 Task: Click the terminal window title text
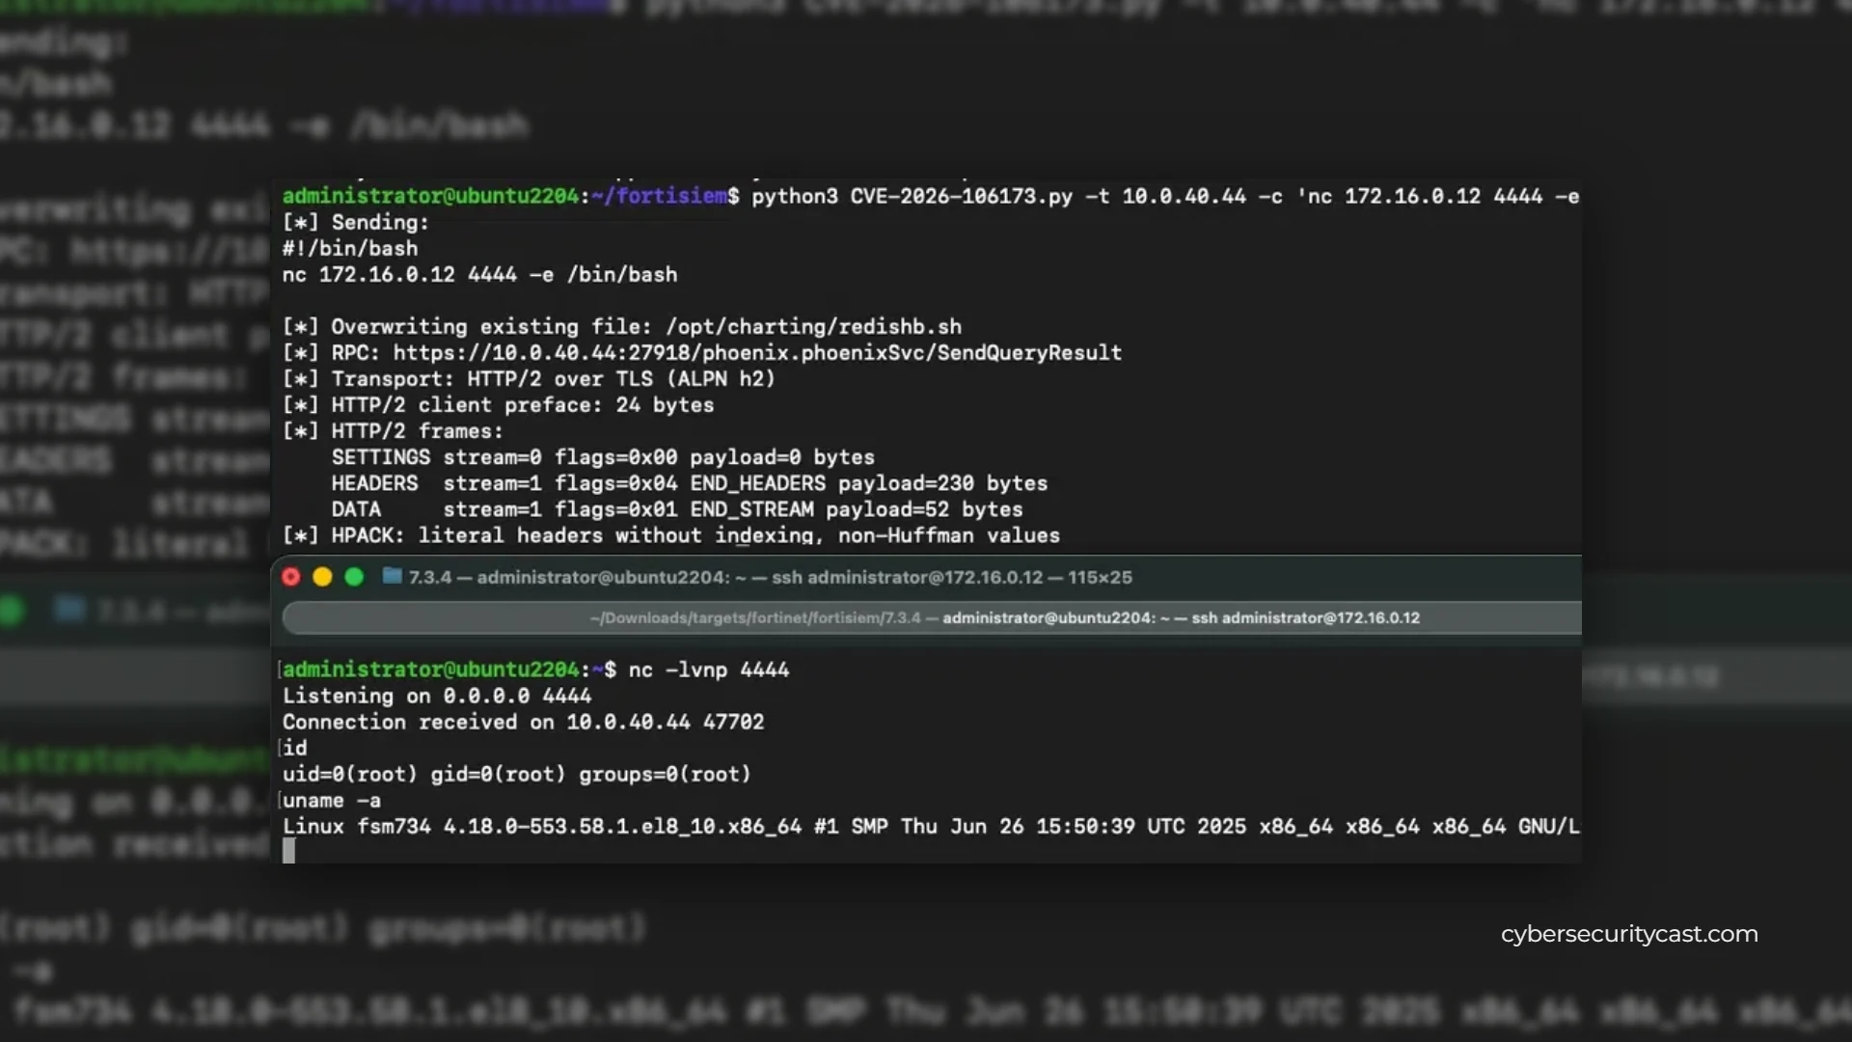pos(770,577)
